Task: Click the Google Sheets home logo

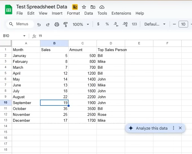Action: coord(9,10)
